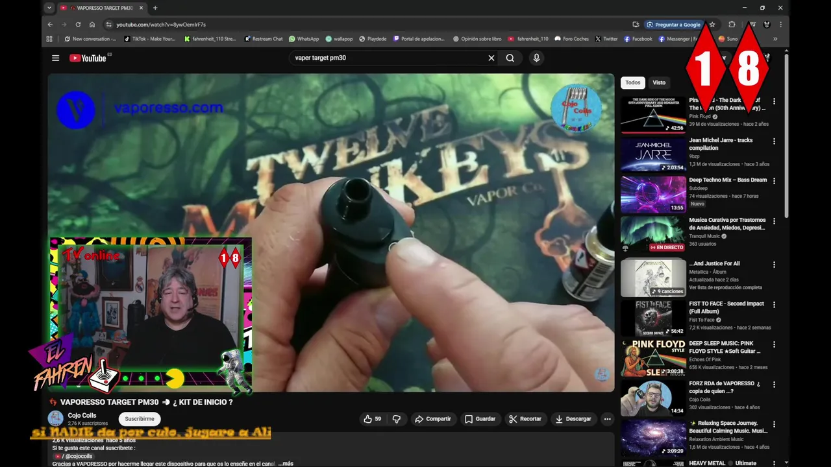Viewport: 831px width, 467px height.
Task: Open the YouTube hamburger guide menu
Action: point(55,58)
